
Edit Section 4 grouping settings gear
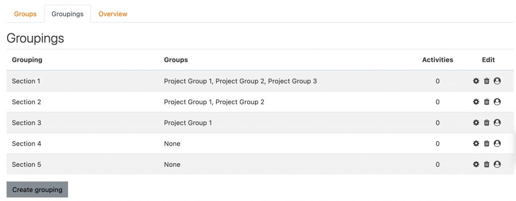click(x=476, y=144)
